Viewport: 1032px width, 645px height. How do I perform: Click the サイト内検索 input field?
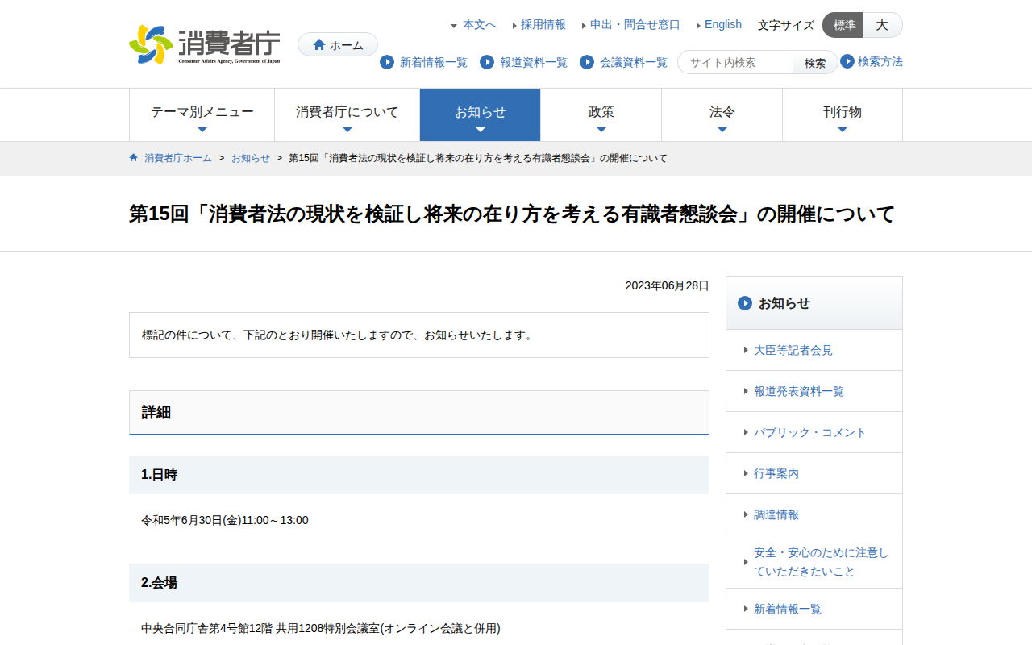click(735, 62)
